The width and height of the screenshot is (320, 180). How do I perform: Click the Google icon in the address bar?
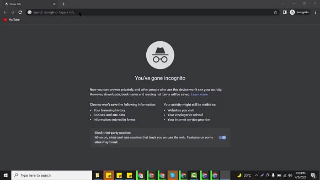[30, 12]
